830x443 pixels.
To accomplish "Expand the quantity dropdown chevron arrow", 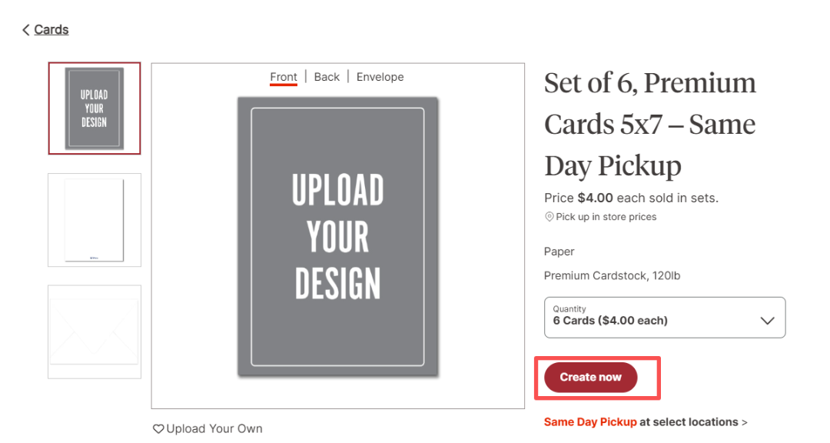I will pos(767,321).
